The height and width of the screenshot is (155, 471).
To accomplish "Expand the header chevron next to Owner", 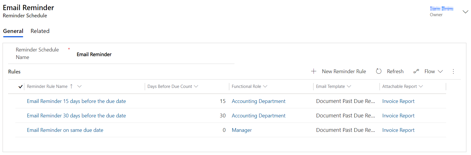I will click(465, 12).
